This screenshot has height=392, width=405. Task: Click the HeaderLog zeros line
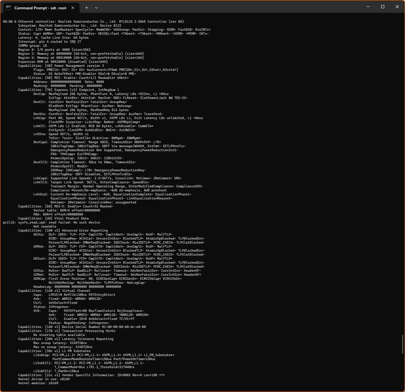[77, 287]
